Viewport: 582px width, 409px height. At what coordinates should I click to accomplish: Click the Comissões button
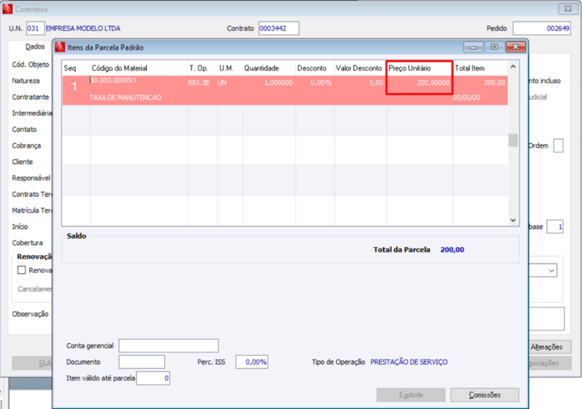pyautogui.click(x=485, y=395)
